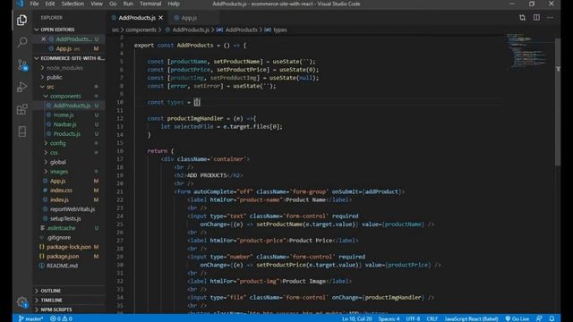Click the master branch indicator in status bar

[x=30, y=318]
